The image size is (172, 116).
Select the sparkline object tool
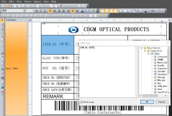[x=2, y=73]
